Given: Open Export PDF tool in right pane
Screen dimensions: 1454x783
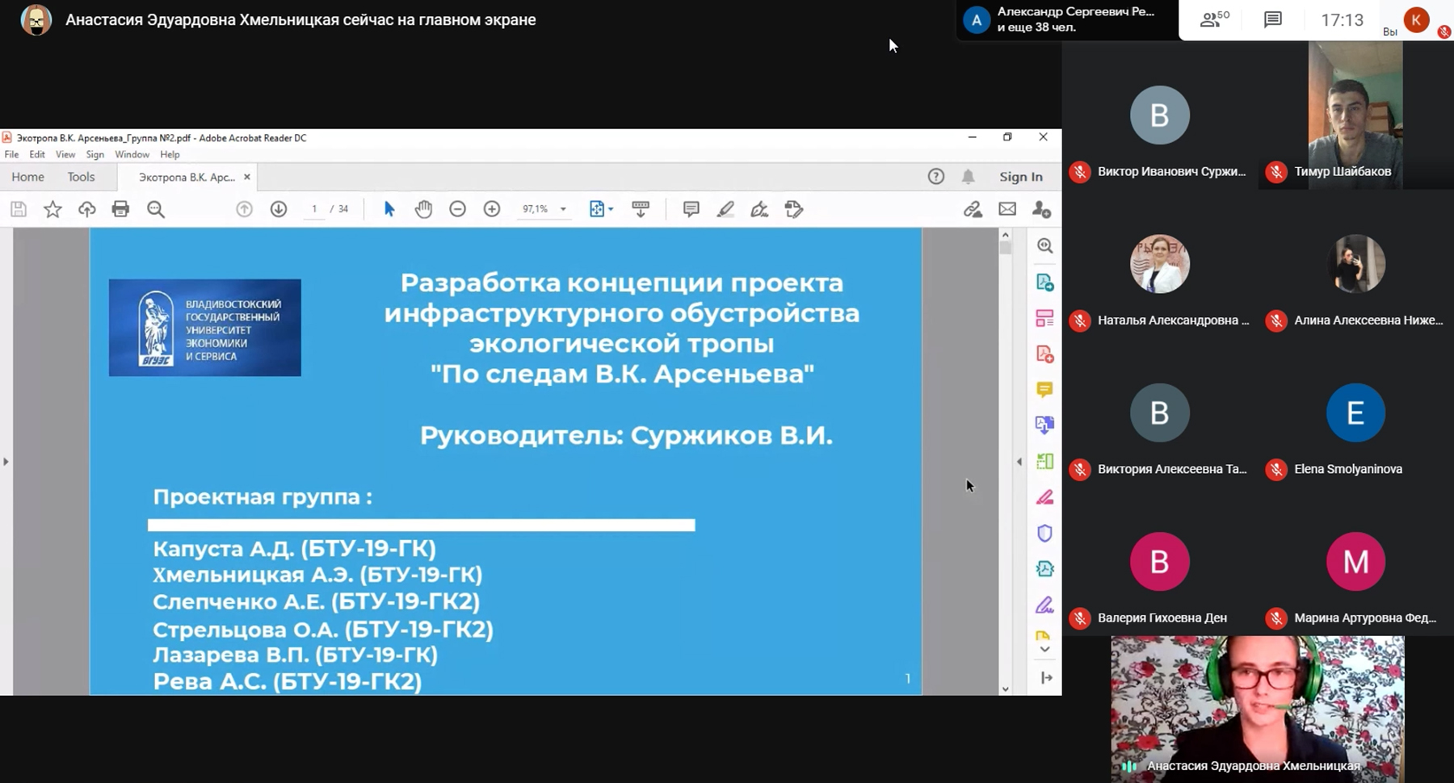Looking at the screenshot, I should [1045, 283].
